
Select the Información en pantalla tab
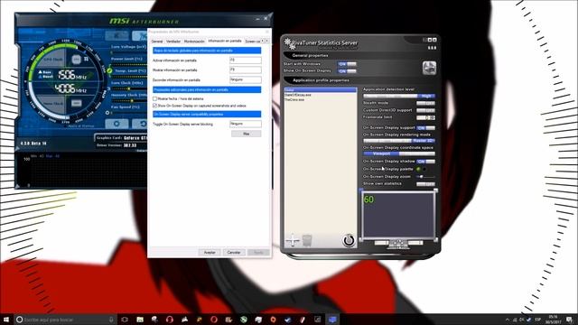coord(225,41)
